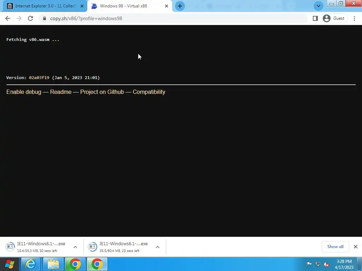The height and width of the screenshot is (271, 362).
Task: Expand the tab search dropdown
Action: click(x=319, y=6)
